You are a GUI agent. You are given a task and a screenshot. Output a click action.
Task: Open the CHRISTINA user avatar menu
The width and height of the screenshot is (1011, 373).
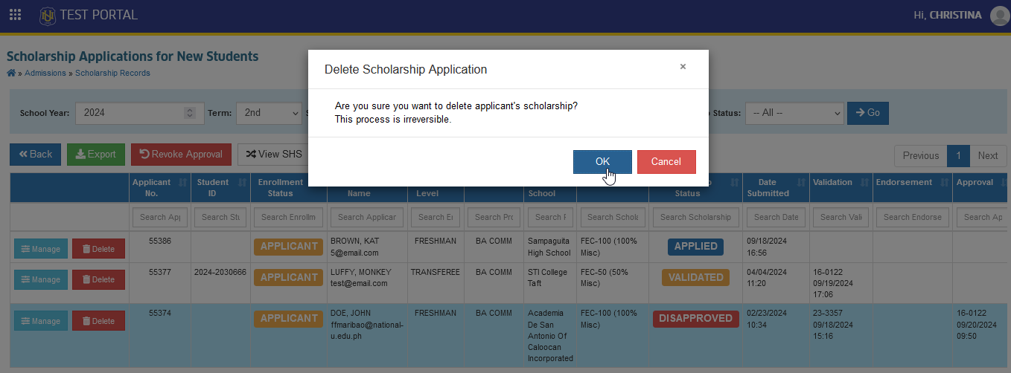(x=999, y=16)
